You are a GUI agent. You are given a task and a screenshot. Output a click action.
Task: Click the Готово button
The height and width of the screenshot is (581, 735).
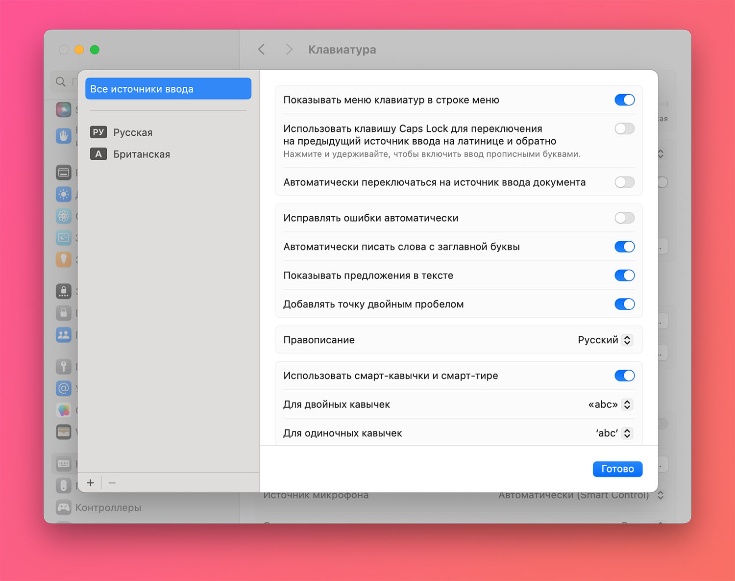click(x=617, y=469)
